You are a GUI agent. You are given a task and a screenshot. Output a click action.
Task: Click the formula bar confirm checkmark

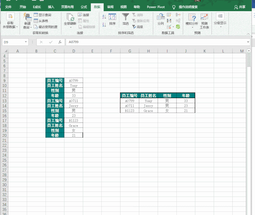click(51, 42)
